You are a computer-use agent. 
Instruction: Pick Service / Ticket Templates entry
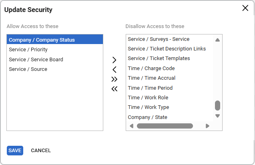click(x=159, y=58)
